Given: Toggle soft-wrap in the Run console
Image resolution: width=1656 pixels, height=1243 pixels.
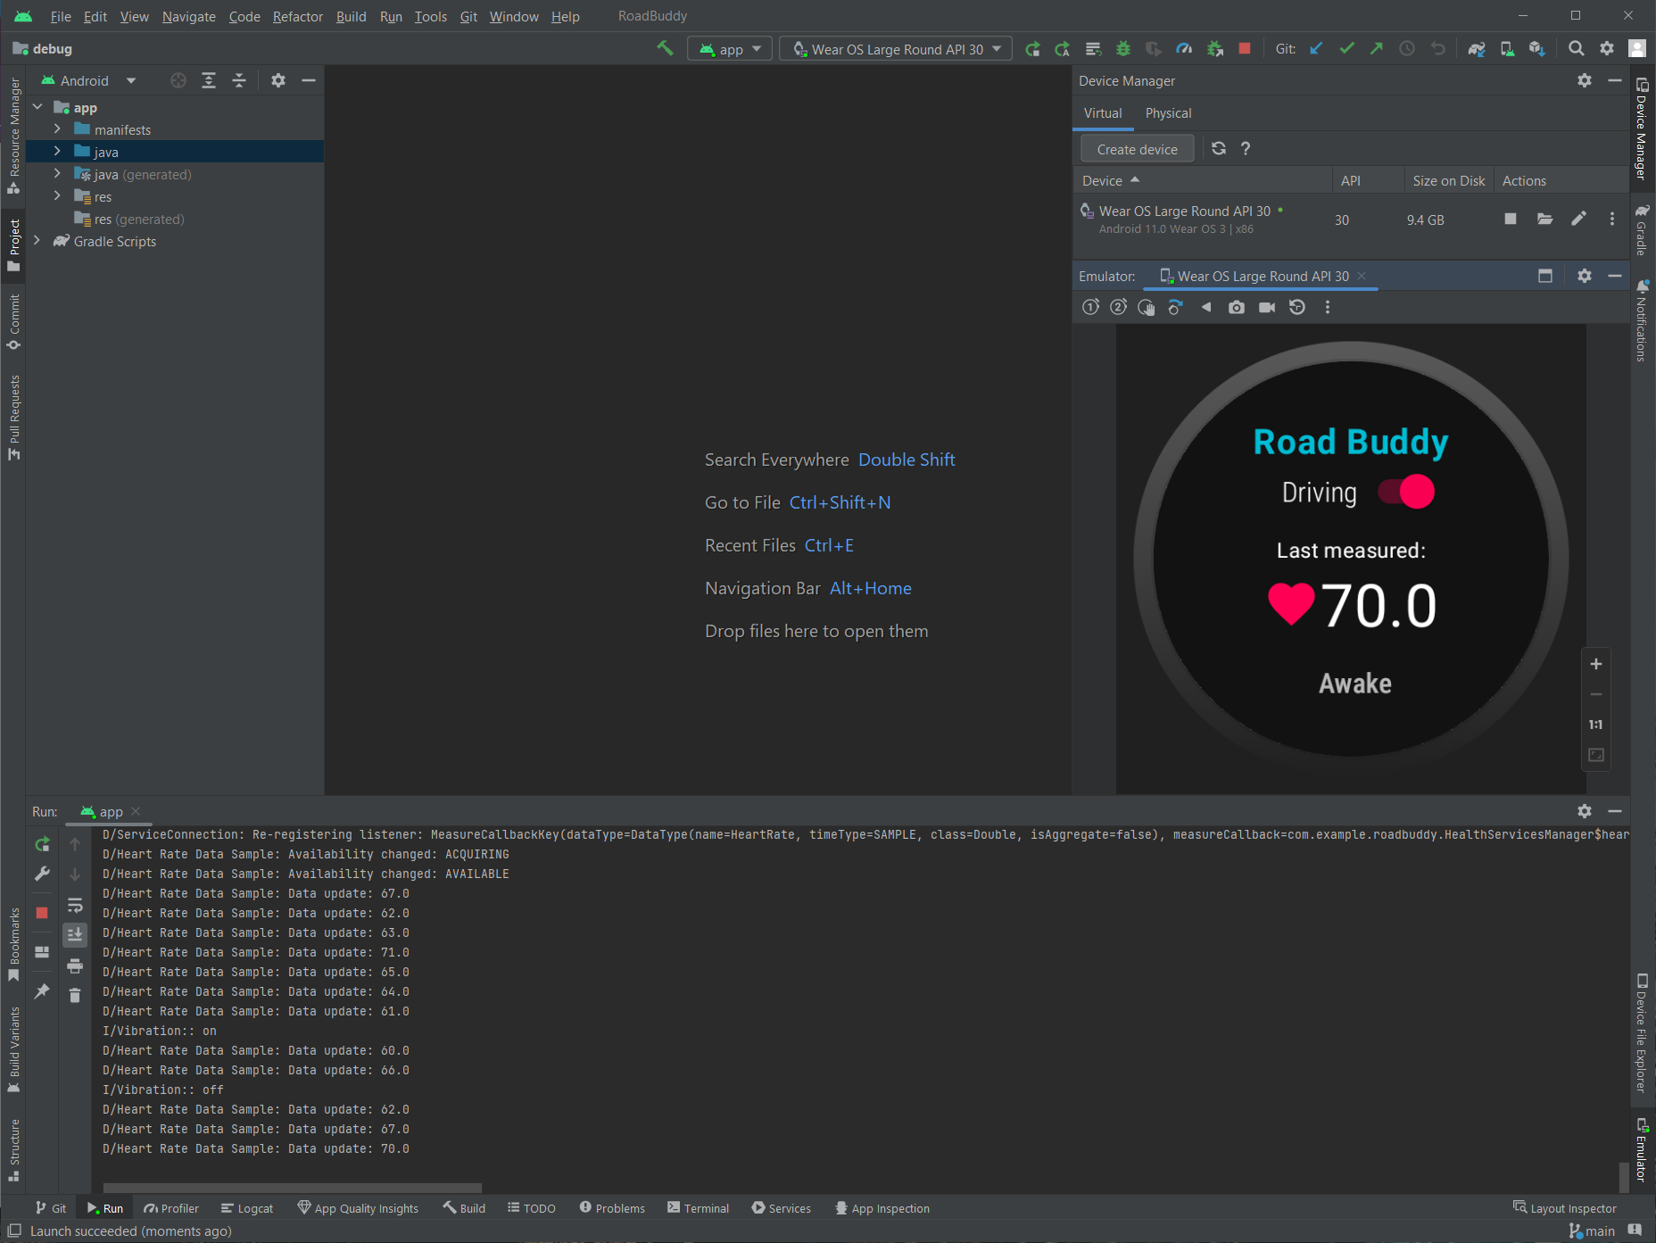Looking at the screenshot, I should tap(75, 905).
